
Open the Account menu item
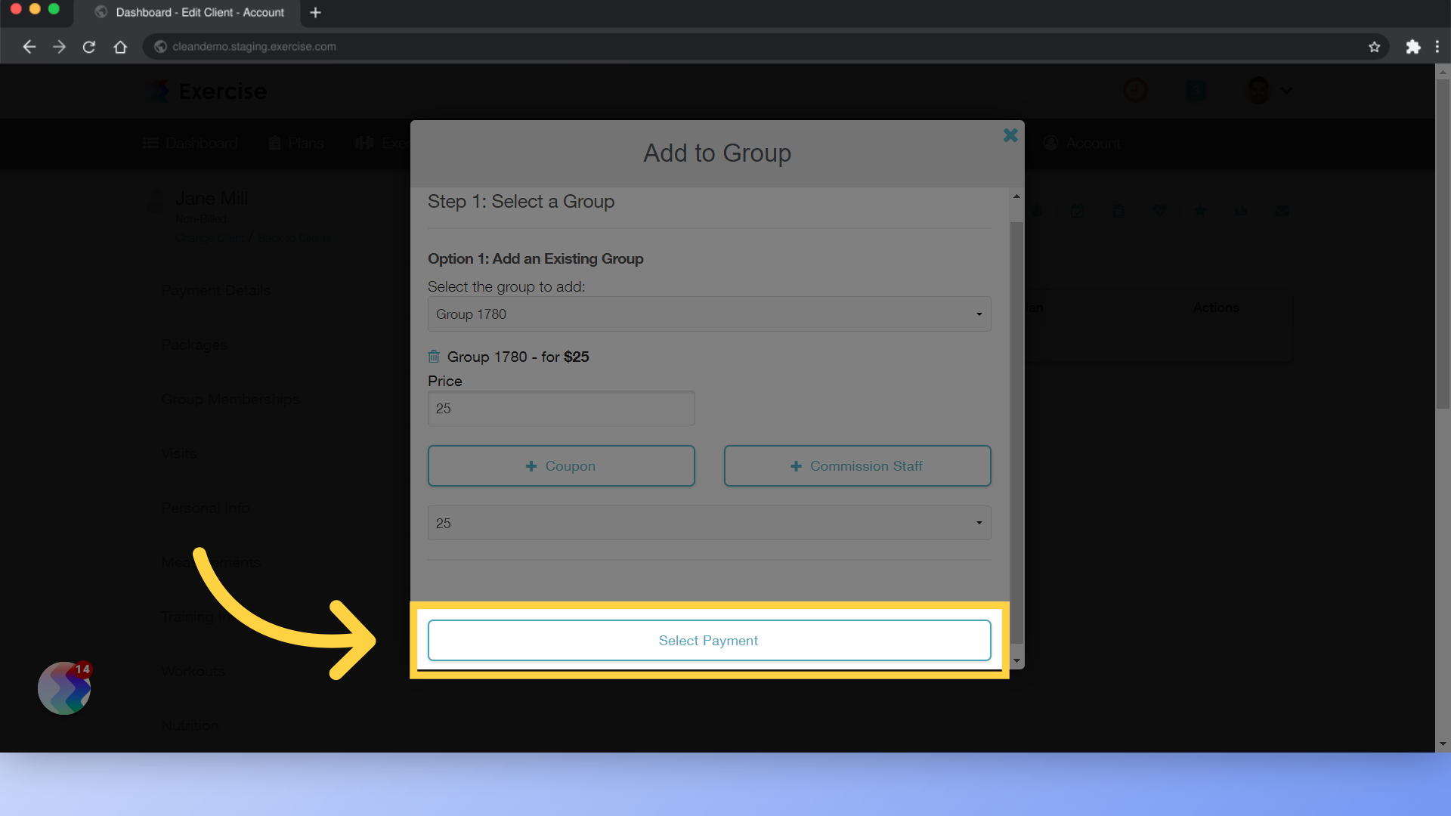click(1082, 144)
